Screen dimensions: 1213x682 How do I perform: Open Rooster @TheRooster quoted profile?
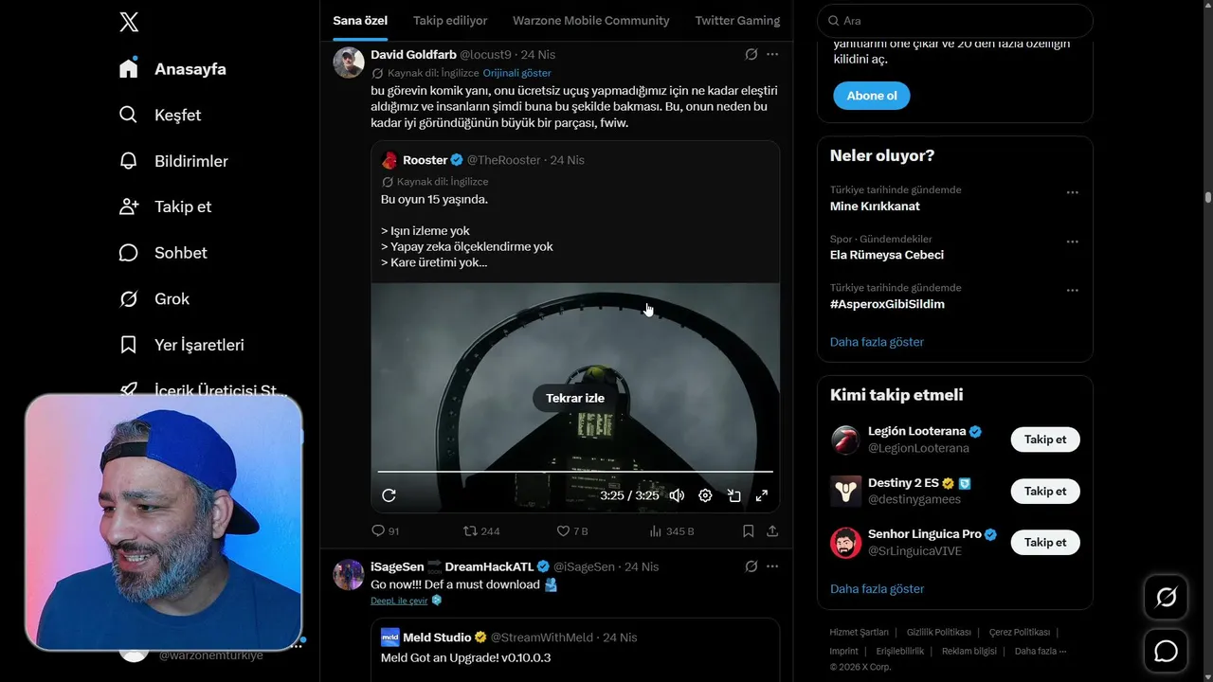tap(424, 160)
